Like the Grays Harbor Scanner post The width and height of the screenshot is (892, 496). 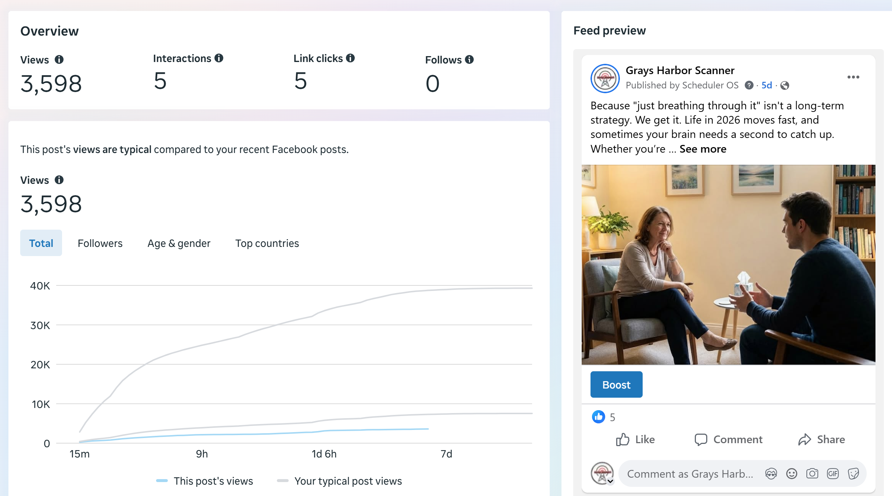coord(635,440)
